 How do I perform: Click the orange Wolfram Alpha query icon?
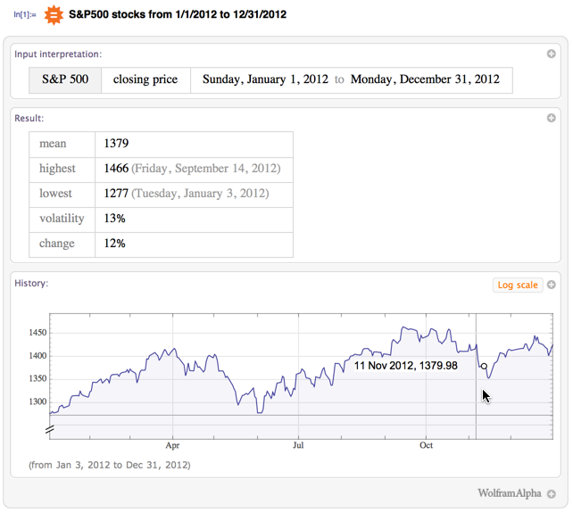tap(54, 15)
